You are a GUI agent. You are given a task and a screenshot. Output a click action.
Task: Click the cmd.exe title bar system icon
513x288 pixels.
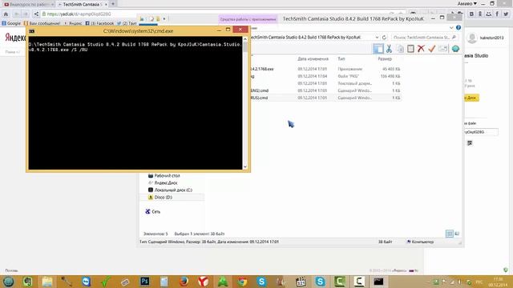click(x=32, y=31)
